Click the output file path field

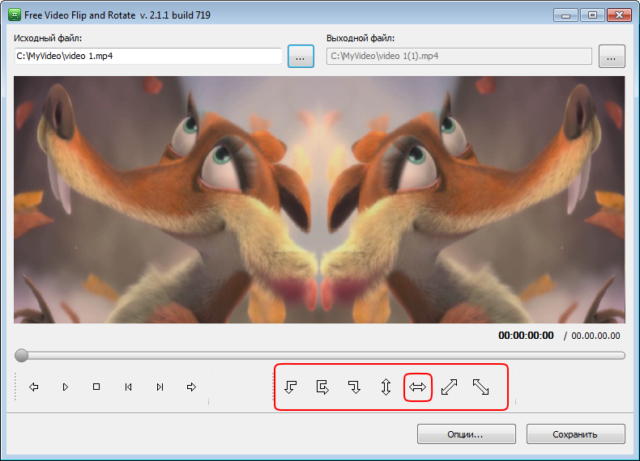click(x=459, y=57)
